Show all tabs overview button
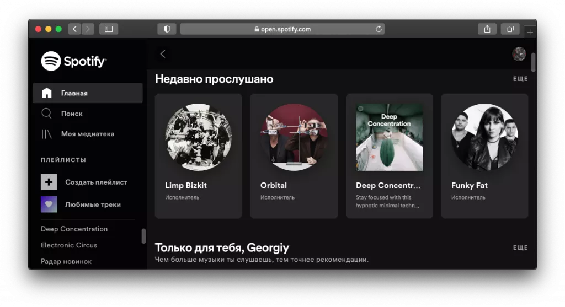Image resolution: width=565 pixels, height=307 pixels. (x=510, y=29)
